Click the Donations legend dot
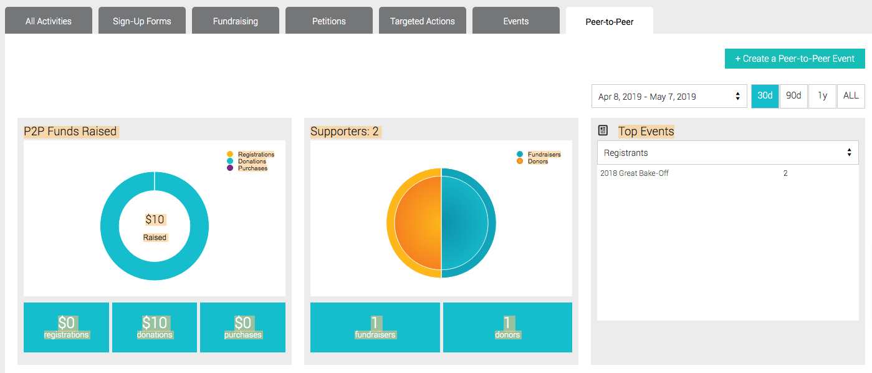The image size is (872, 373). pyautogui.click(x=230, y=161)
